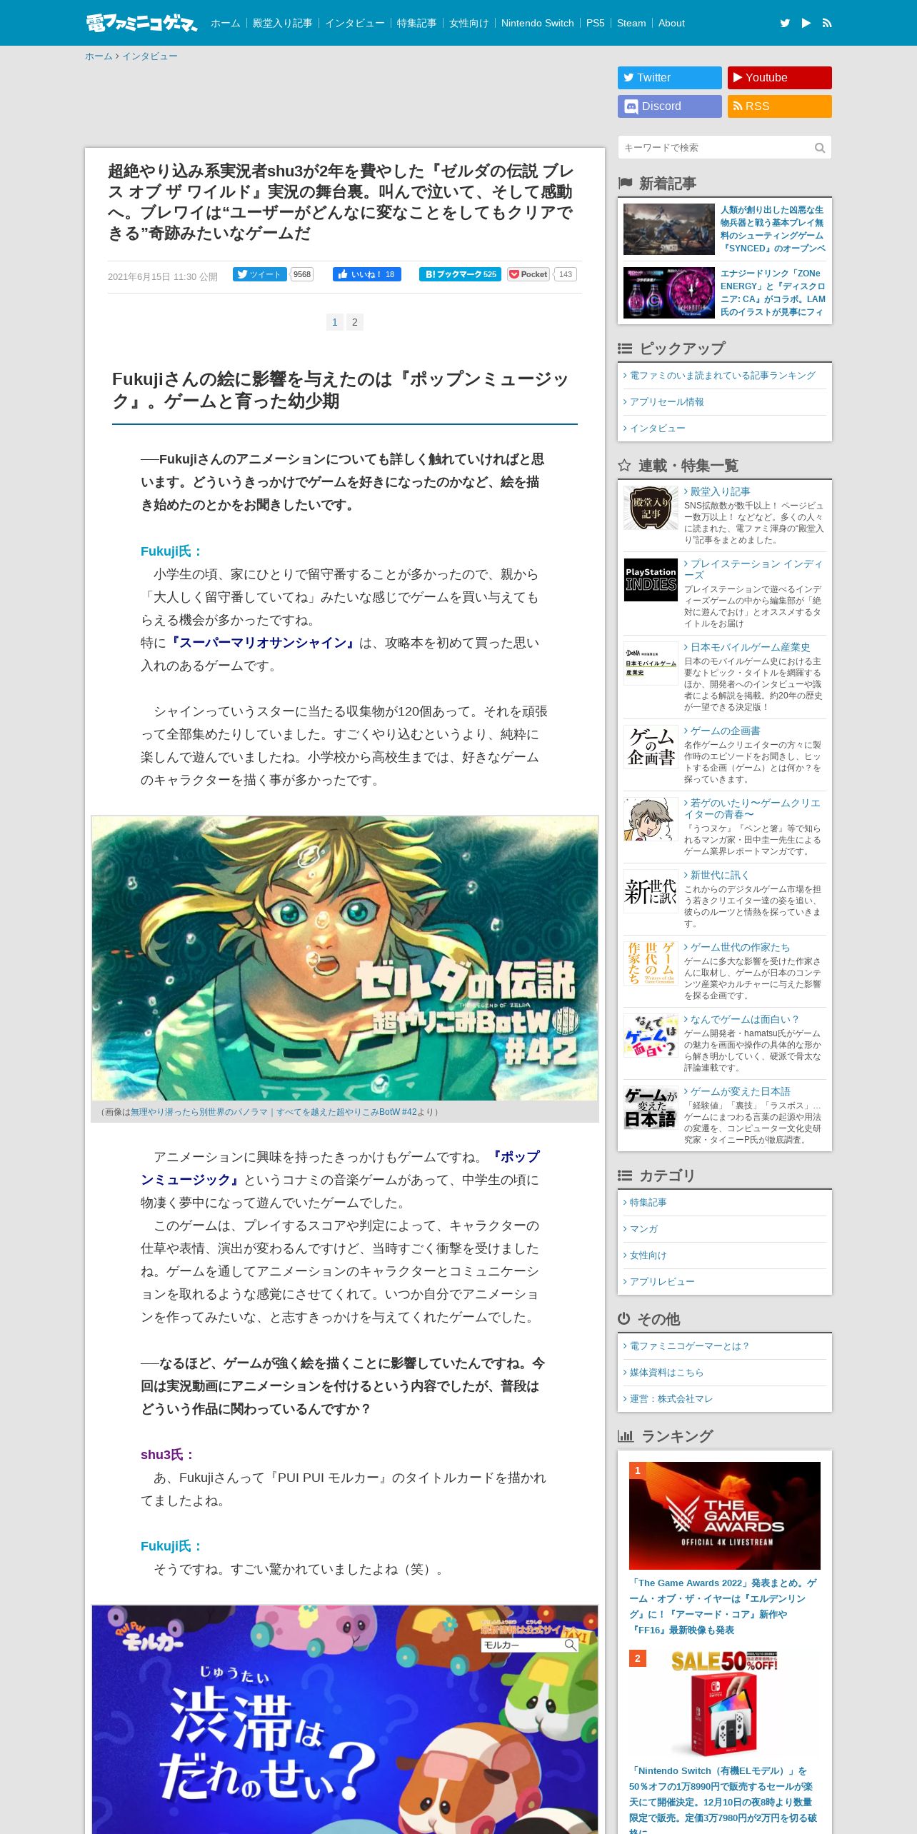Screen dimensions: 917x1834
Task: Open the blue Twitter sidebar button
Action: (x=670, y=78)
